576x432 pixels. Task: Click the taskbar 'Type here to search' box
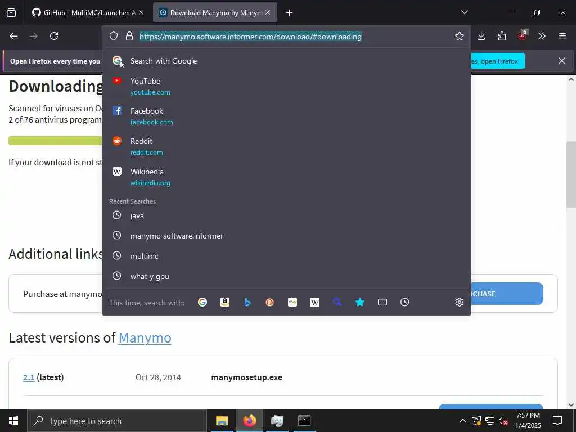(117, 421)
